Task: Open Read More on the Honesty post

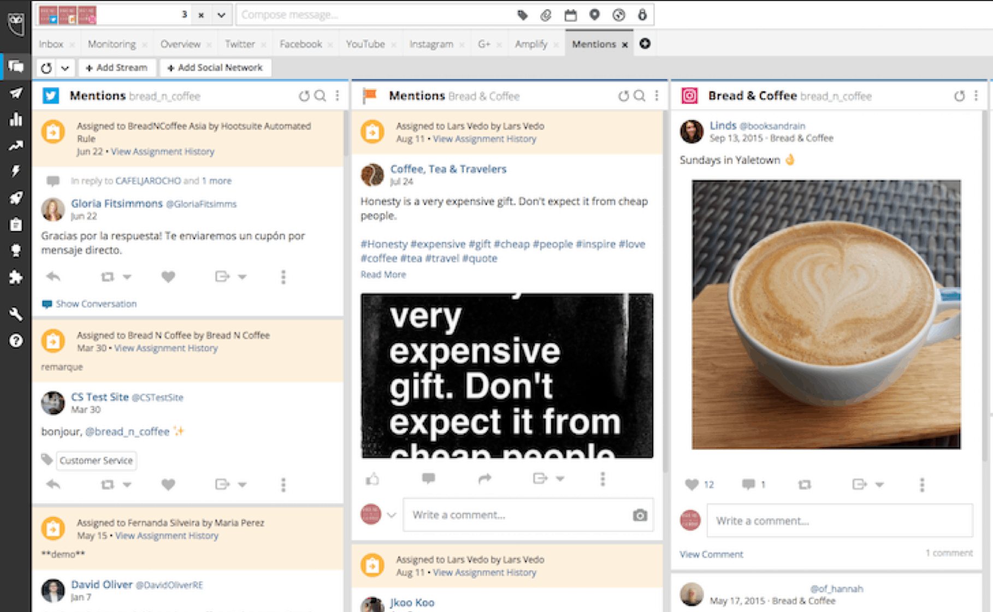Action: [383, 274]
